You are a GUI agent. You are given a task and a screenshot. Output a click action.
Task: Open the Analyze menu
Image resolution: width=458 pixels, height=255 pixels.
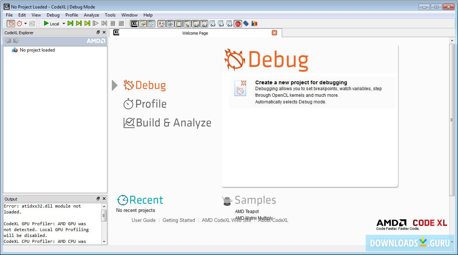point(91,15)
